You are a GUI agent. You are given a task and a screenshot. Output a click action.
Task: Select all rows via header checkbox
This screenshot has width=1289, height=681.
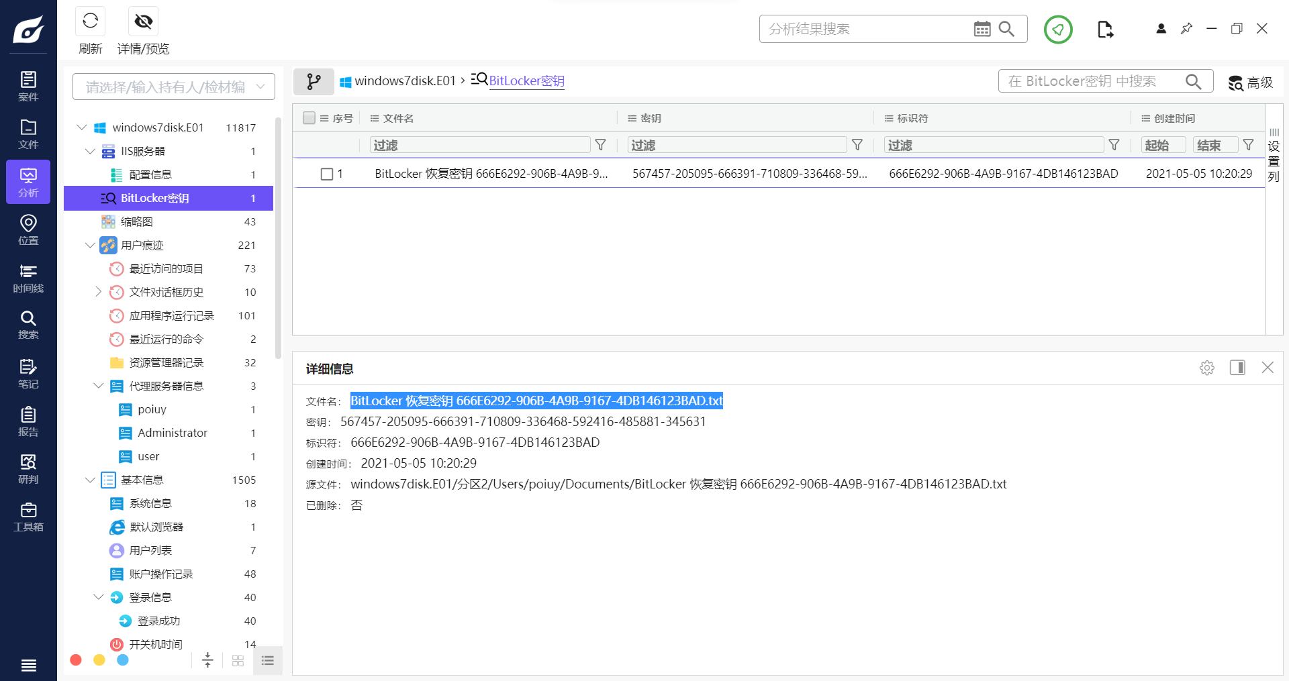[309, 117]
